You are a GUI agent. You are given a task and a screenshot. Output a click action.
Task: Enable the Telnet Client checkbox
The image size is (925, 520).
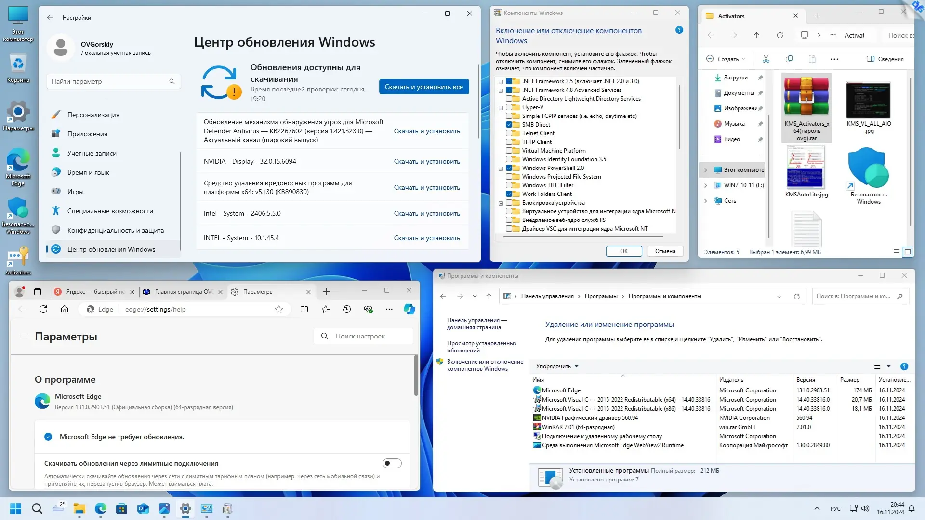point(509,133)
